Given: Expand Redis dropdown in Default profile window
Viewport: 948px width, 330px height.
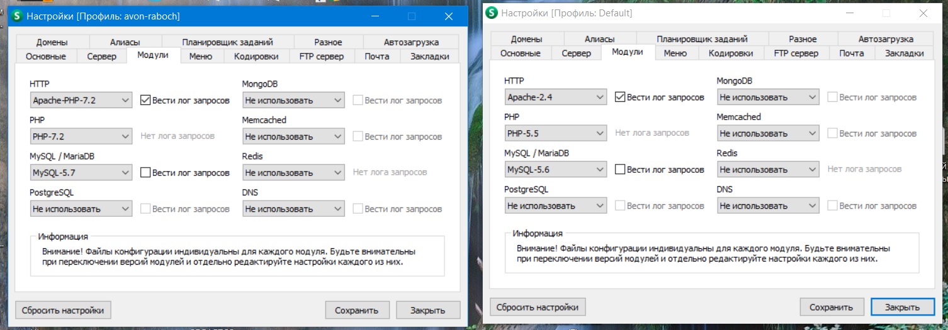Looking at the screenshot, I should (767, 170).
